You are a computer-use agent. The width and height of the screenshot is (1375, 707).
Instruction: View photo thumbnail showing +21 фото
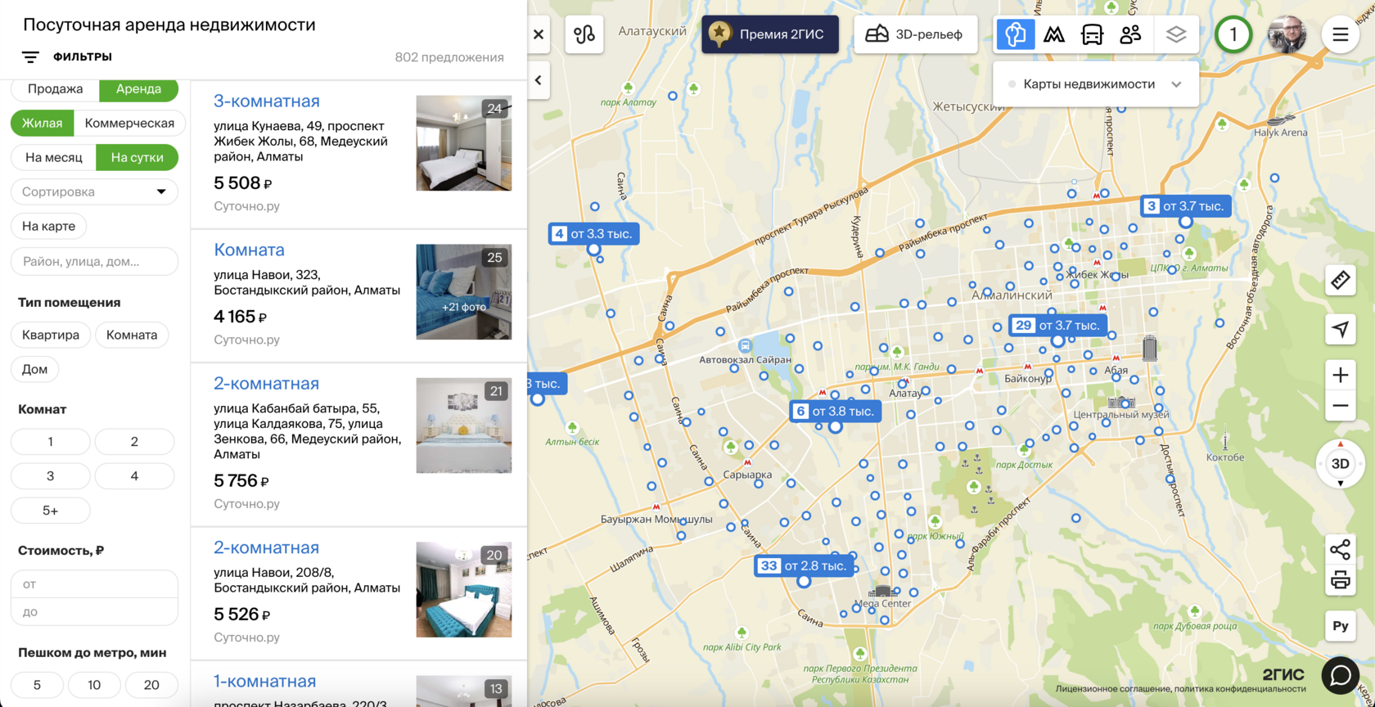point(463,292)
